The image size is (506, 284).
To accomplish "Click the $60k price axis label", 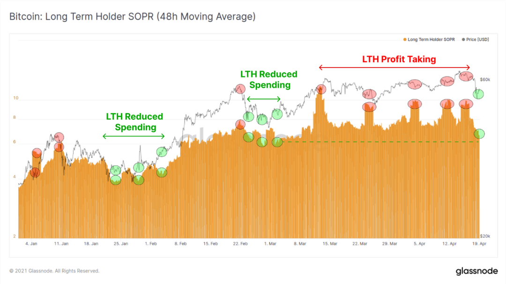I will tap(485, 79).
